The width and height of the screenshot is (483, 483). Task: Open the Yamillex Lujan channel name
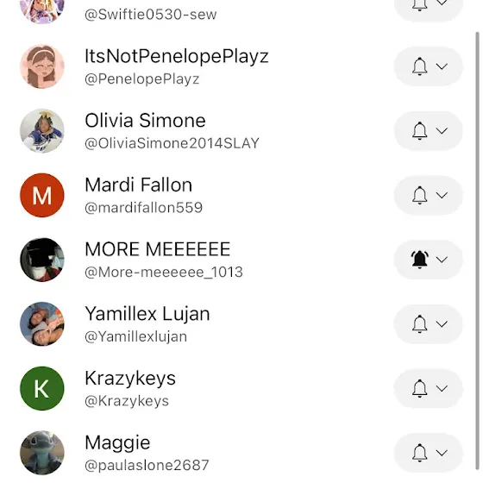click(x=147, y=314)
